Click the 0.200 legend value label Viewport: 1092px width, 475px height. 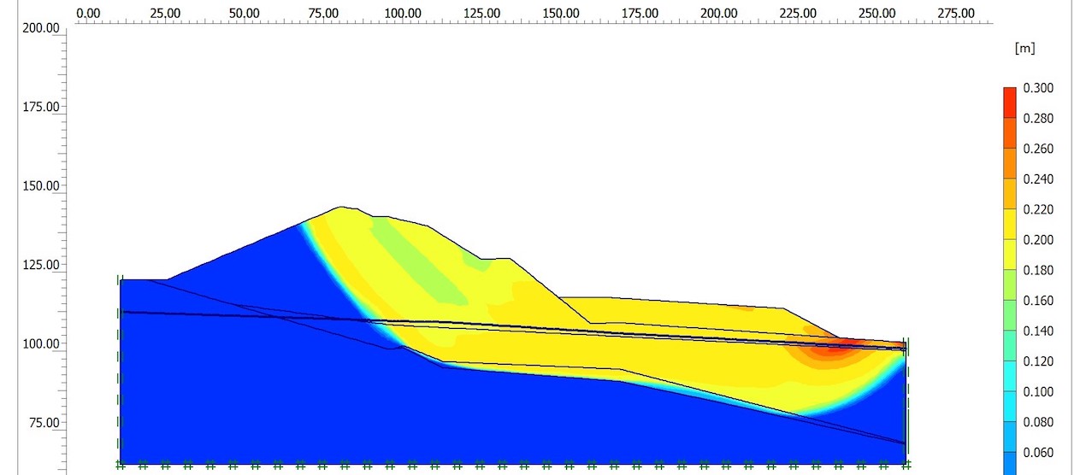click(x=1038, y=240)
